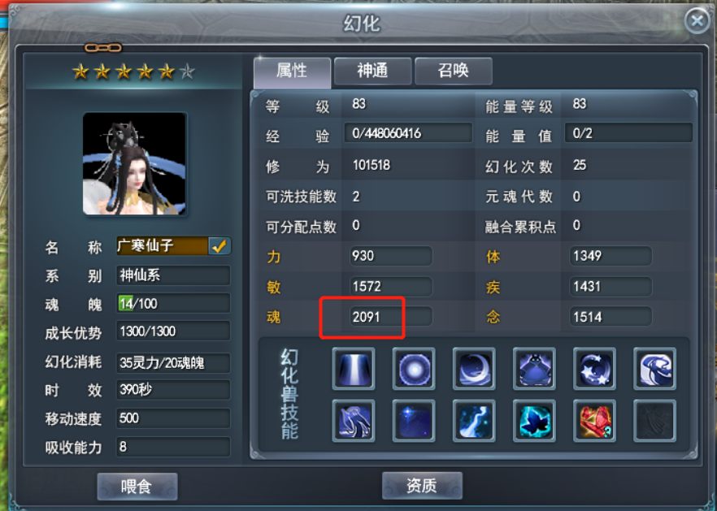Click the stars and moon skill icon
The width and height of the screenshot is (717, 511).
click(x=594, y=368)
